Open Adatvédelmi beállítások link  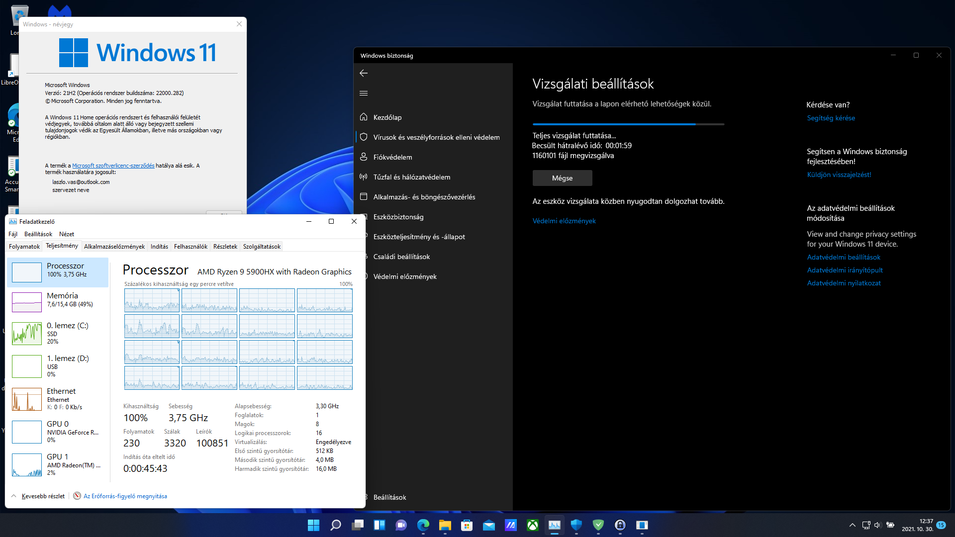coord(844,257)
